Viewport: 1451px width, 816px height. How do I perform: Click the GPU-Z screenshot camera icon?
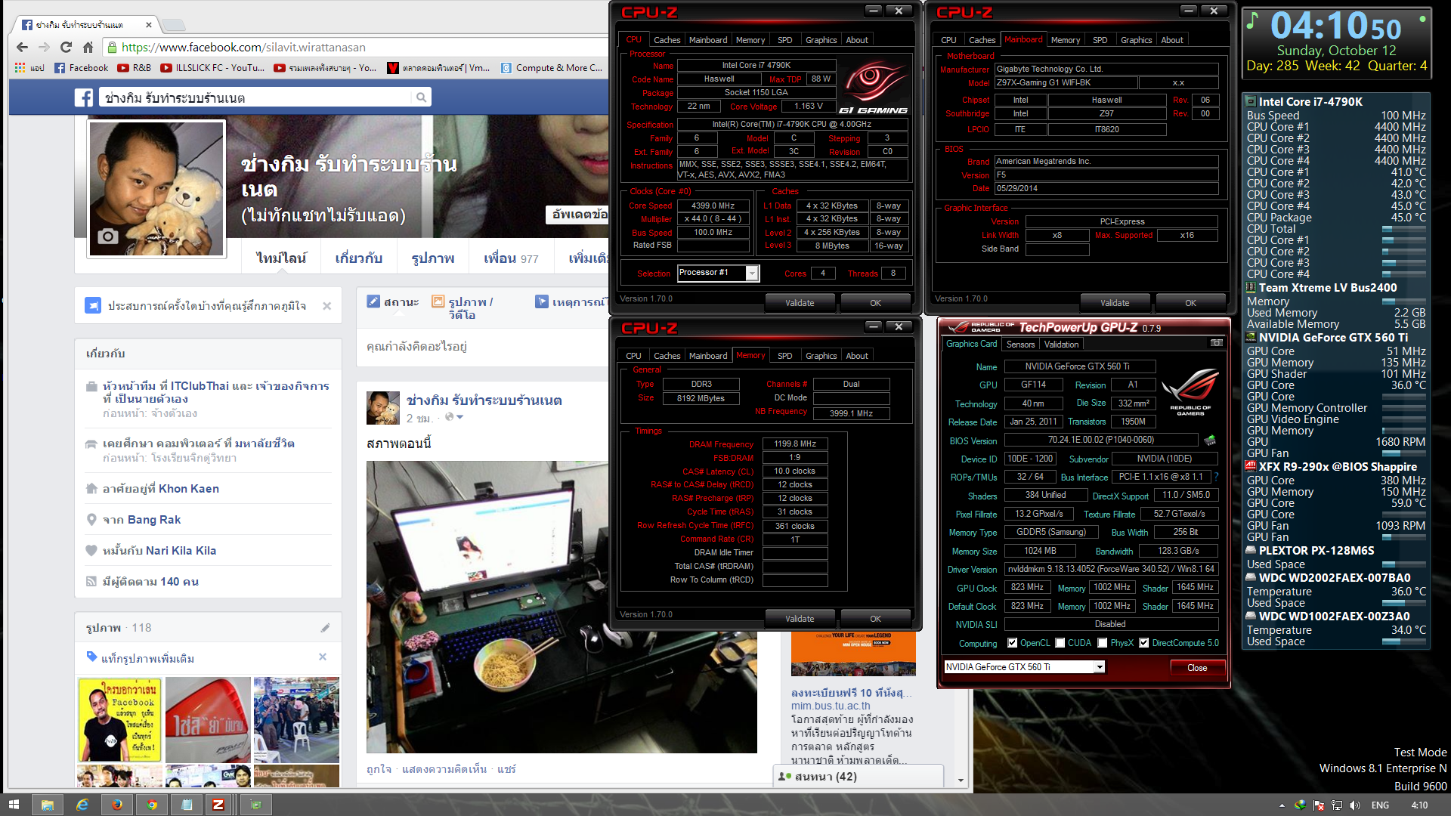[1217, 344]
